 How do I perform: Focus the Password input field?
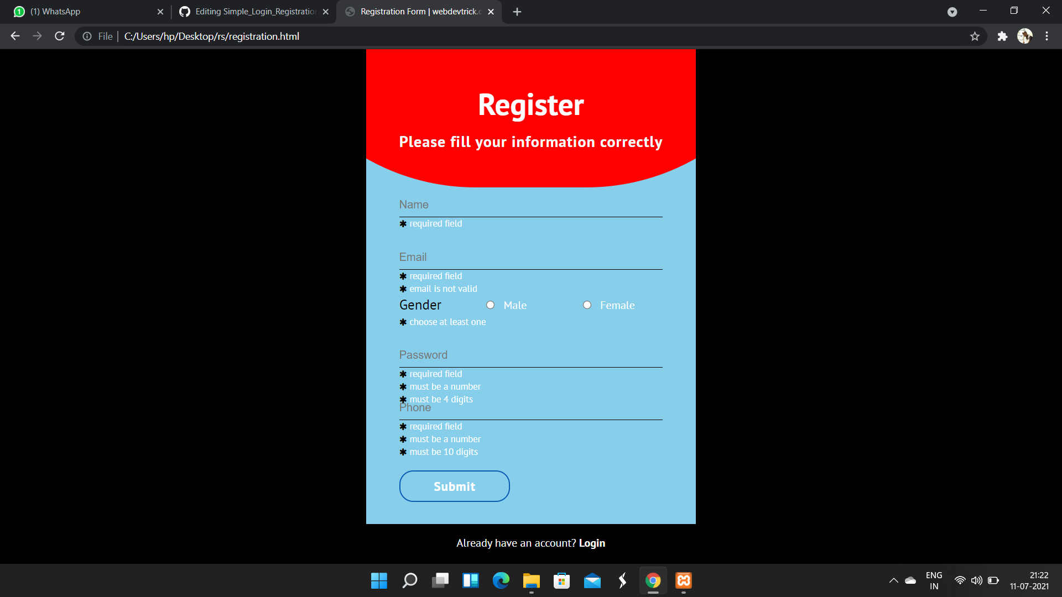click(x=530, y=355)
